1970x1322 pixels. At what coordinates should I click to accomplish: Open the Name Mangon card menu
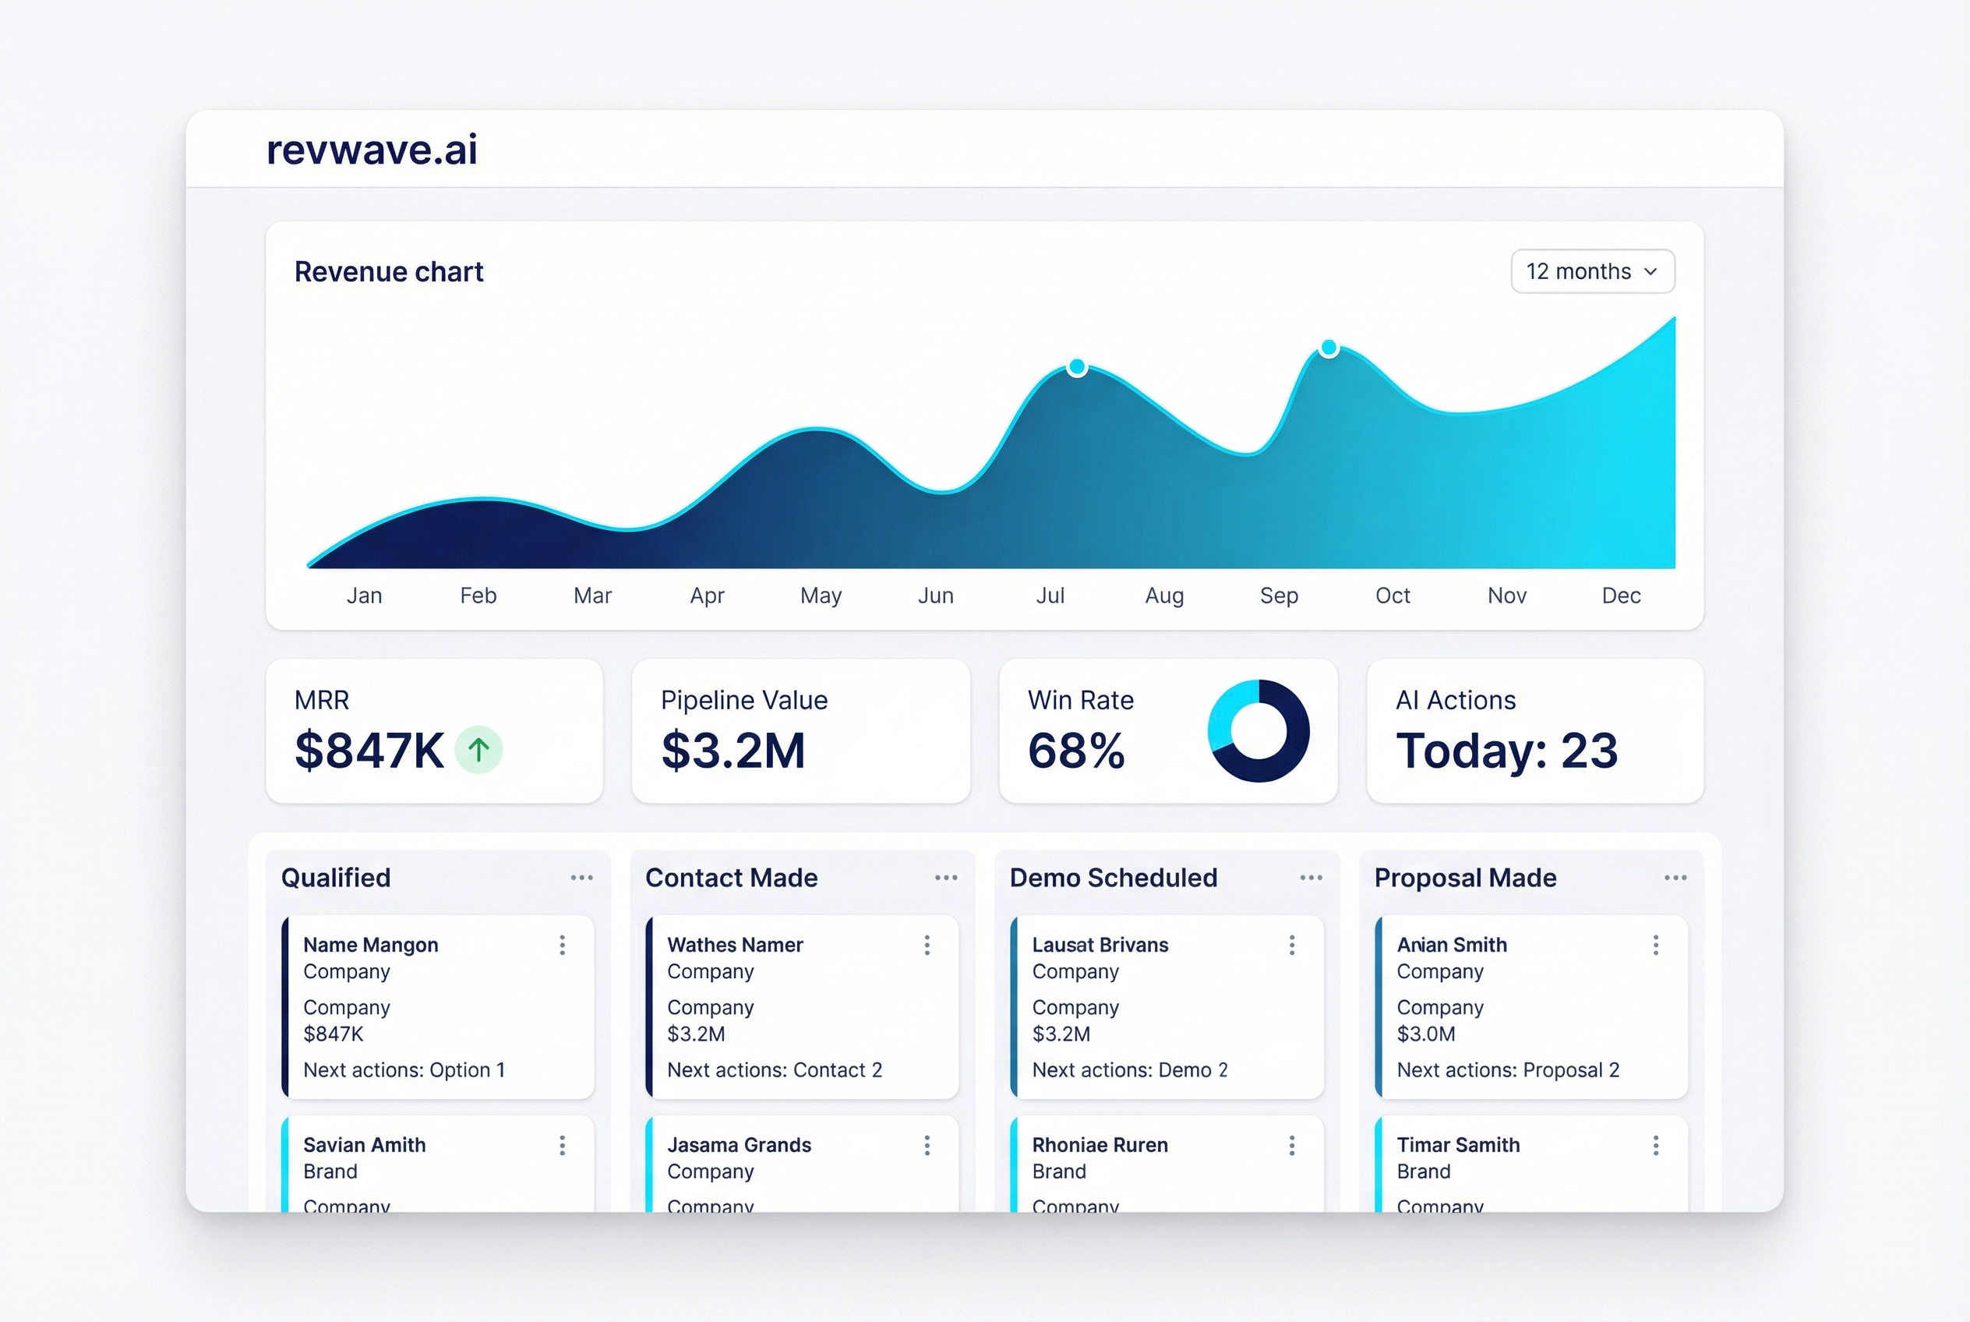(563, 946)
